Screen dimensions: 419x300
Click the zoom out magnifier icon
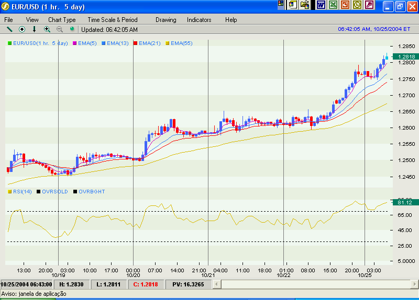click(x=60, y=29)
